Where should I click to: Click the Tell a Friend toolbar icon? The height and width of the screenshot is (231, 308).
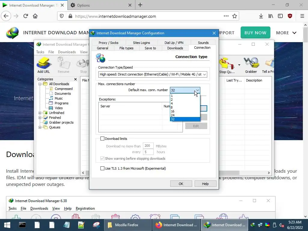(x=268, y=66)
